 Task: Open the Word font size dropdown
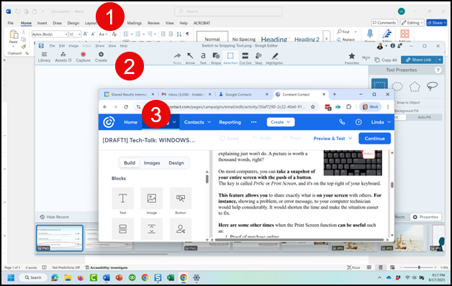[79, 34]
